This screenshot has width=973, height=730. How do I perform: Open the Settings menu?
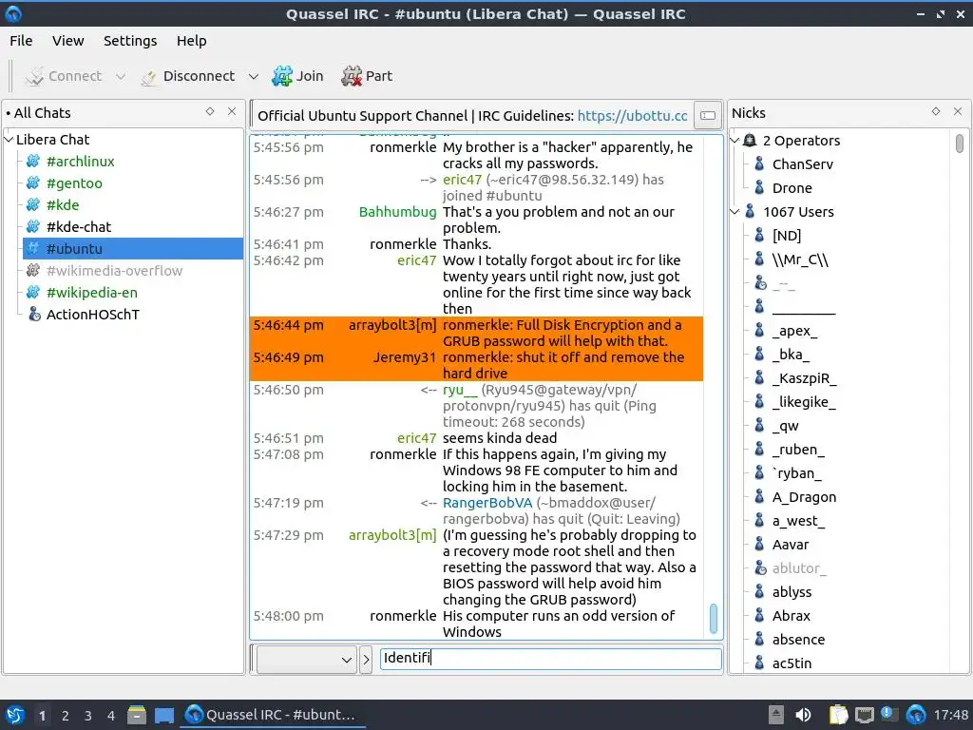point(129,41)
